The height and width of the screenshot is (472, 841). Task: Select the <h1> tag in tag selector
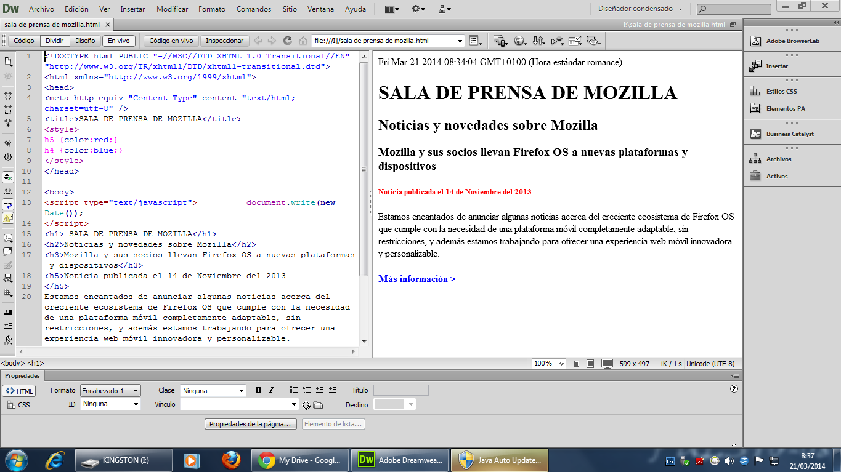36,364
